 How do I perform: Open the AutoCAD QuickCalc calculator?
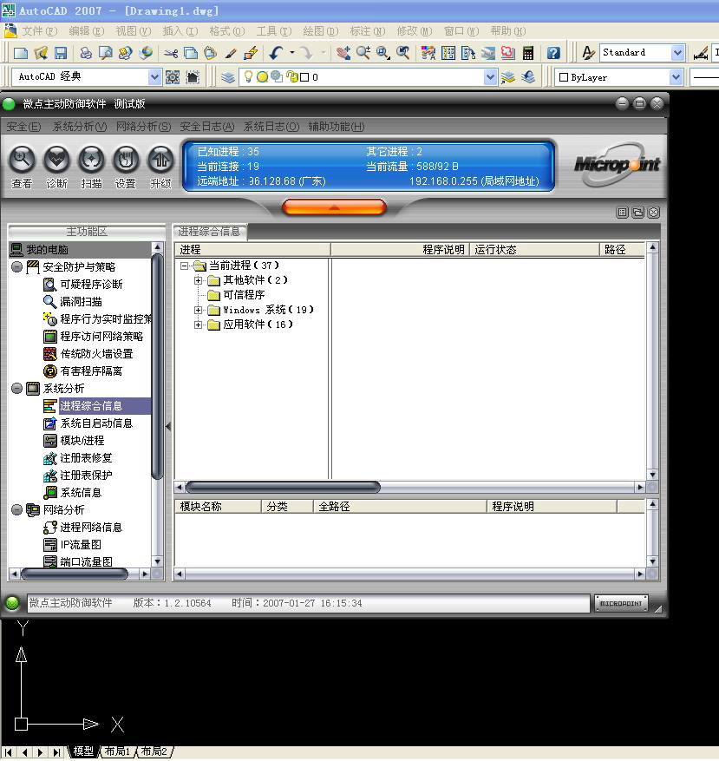coord(528,52)
